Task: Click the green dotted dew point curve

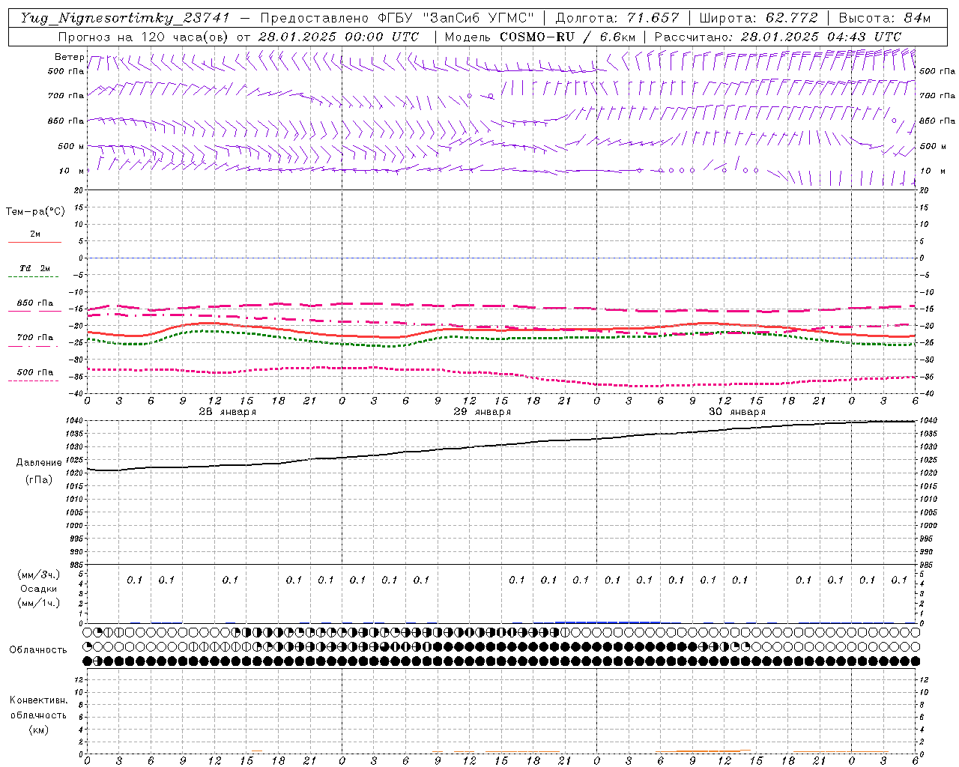Action: click(x=500, y=337)
